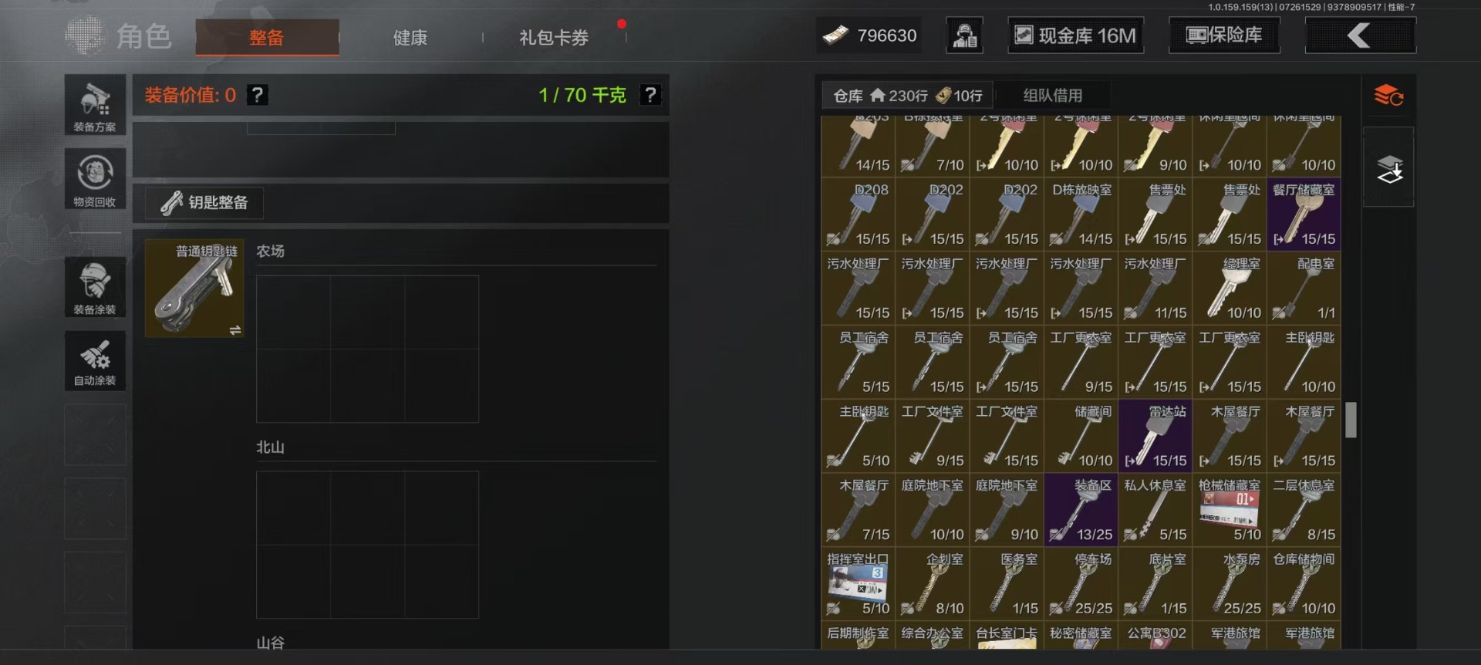Open the 保险库 button
Image resolution: width=1481 pixels, height=665 pixels.
[1224, 35]
